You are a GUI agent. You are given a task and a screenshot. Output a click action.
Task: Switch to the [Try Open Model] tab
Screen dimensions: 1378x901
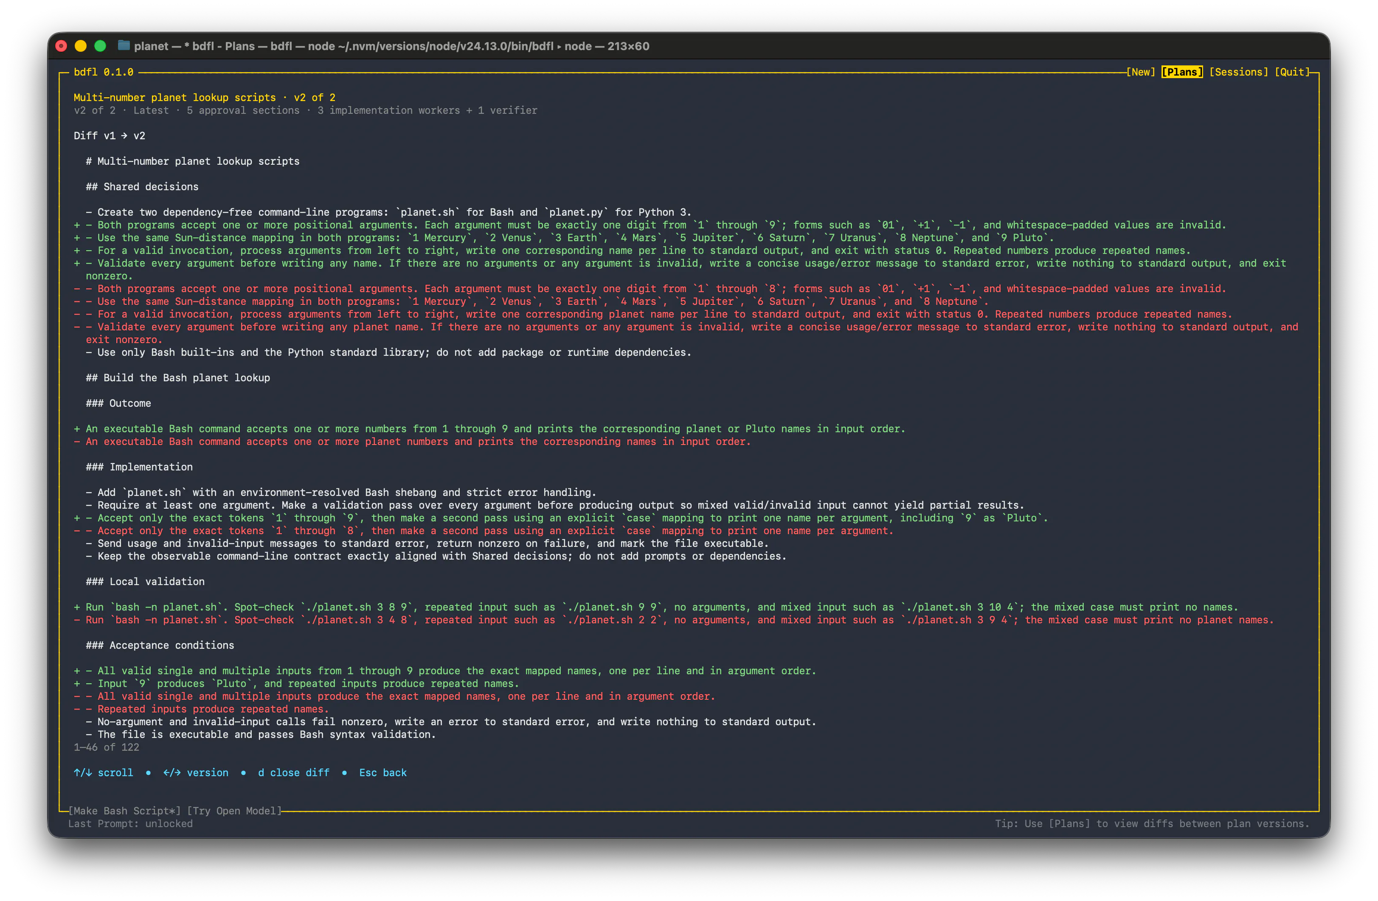tap(234, 811)
